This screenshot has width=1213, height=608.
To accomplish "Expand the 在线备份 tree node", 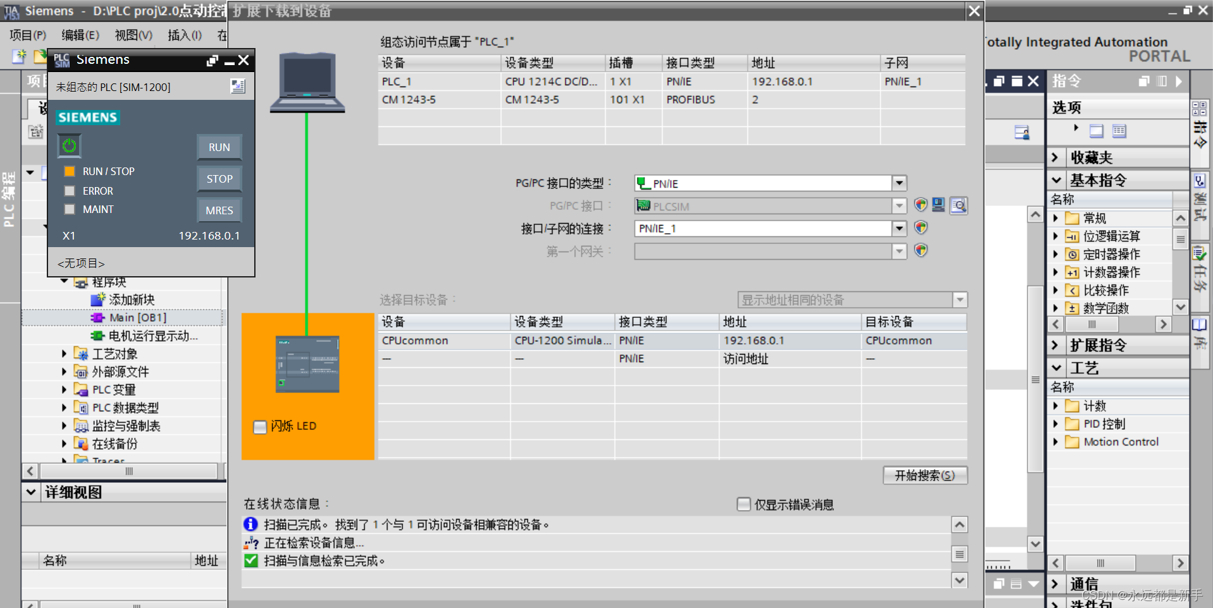I will [x=65, y=444].
